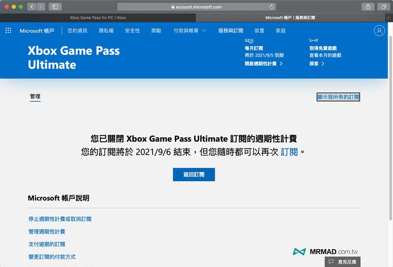Open the 家庭 nav item
This screenshot has height=267, width=393.
pyautogui.click(x=281, y=31)
